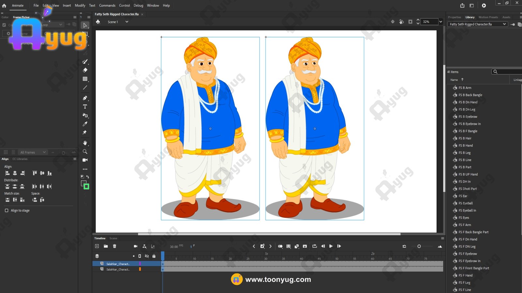Image resolution: width=522 pixels, height=293 pixels.
Task: Toggle Align to stage checkbox
Action: click(7, 210)
